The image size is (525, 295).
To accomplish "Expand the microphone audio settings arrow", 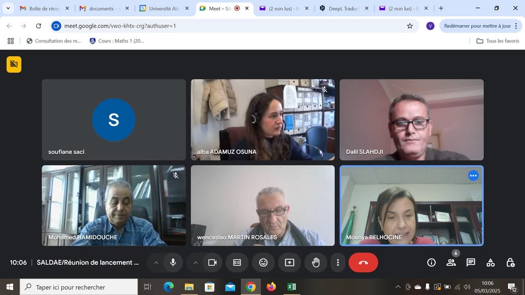I will [x=156, y=263].
